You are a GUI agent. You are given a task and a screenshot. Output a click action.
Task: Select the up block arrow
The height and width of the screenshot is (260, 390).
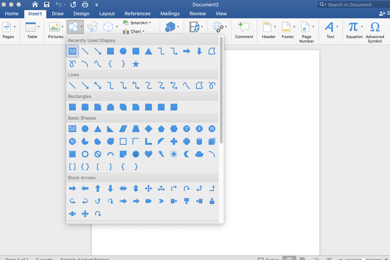(x=98, y=188)
